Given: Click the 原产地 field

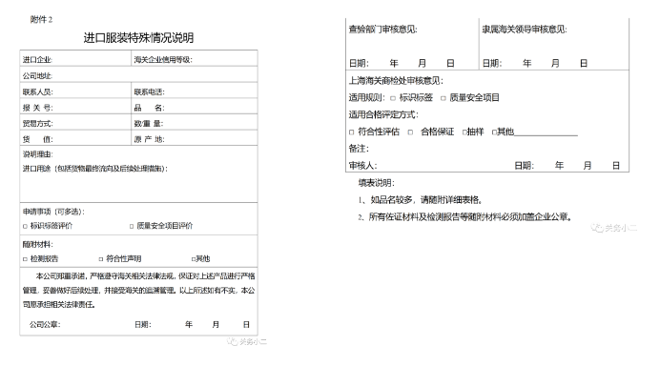Looking at the screenshot, I should click(195, 138).
